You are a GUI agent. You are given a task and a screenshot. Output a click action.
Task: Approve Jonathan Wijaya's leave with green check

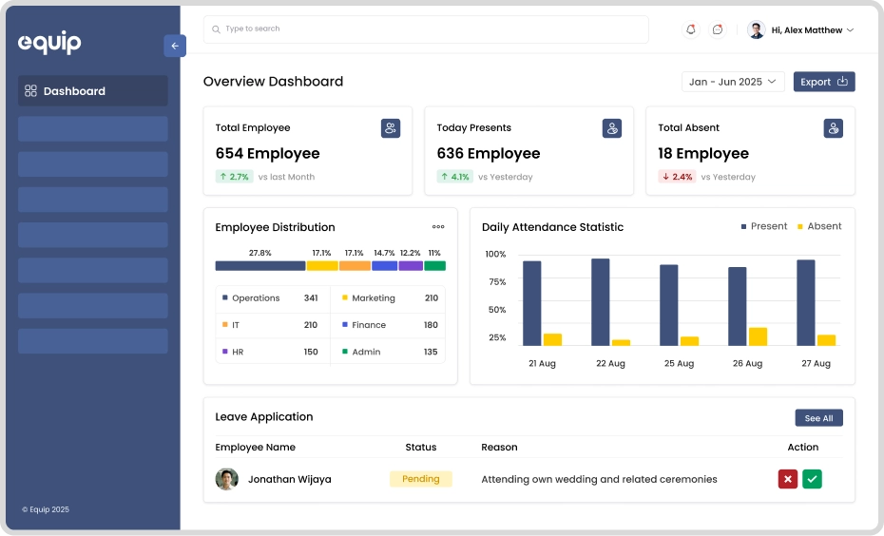pos(812,479)
